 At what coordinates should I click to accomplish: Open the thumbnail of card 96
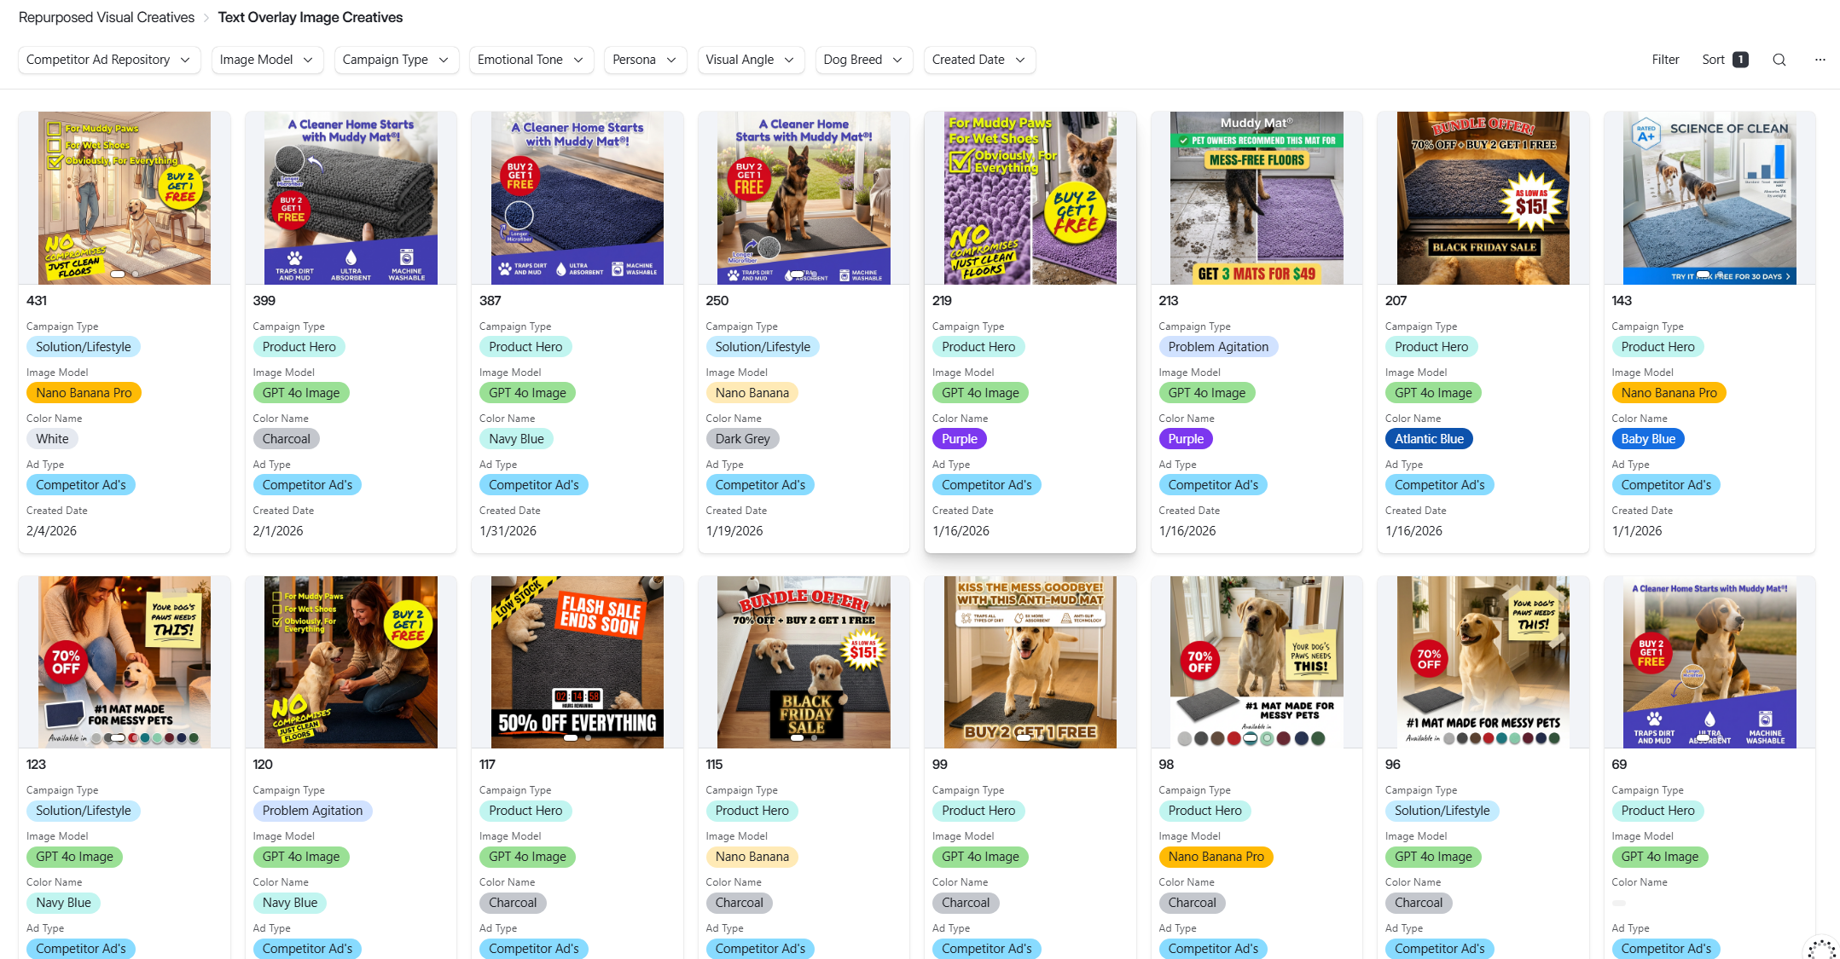1483,662
